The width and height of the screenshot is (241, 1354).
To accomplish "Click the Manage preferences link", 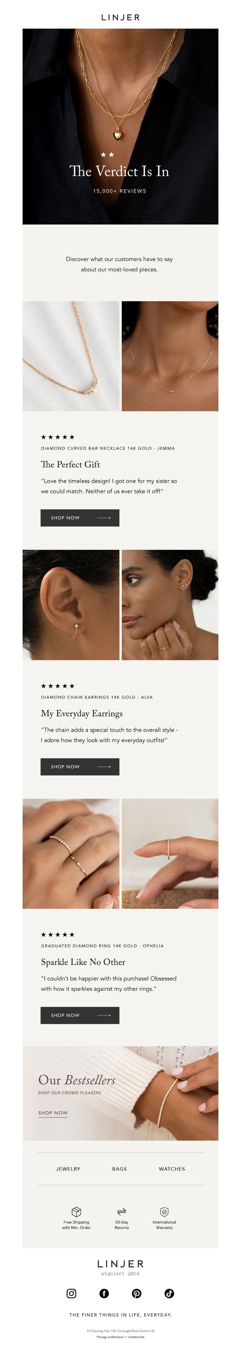I will tap(110, 1337).
